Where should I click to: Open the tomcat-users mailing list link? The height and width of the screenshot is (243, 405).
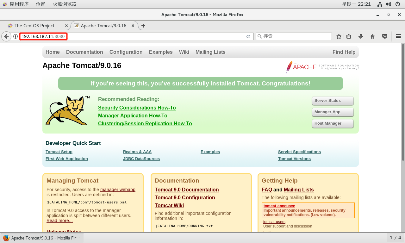click(274, 222)
